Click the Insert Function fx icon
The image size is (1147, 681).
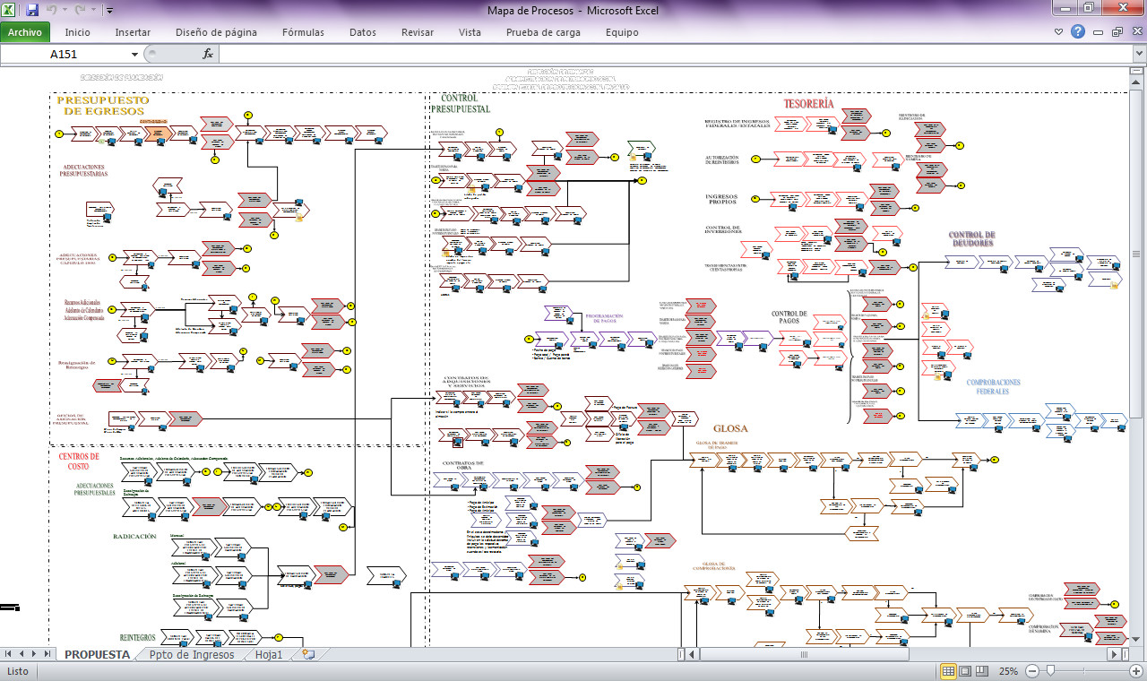pyautogui.click(x=208, y=55)
